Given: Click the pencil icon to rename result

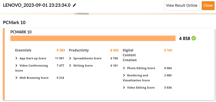Looking at the screenshot, I should [75, 5].
